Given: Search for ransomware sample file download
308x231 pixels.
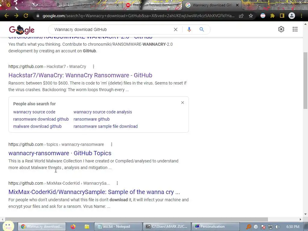Looking at the screenshot, I should pyautogui.click(x=106, y=127).
